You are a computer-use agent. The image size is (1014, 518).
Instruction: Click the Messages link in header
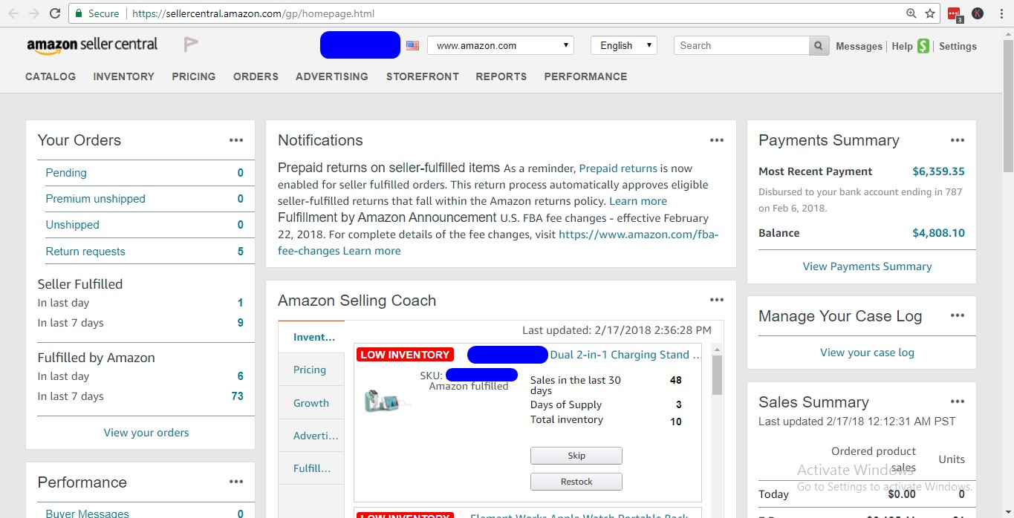coord(859,46)
